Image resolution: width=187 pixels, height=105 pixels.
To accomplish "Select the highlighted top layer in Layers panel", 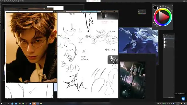I will click(x=169, y=38).
